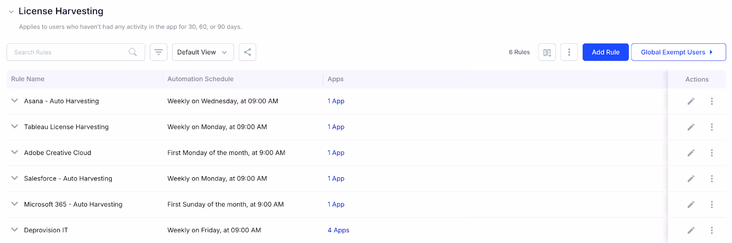Image resolution: width=732 pixels, height=243 pixels.
Task: Open the column settings icon
Action: coord(547,52)
